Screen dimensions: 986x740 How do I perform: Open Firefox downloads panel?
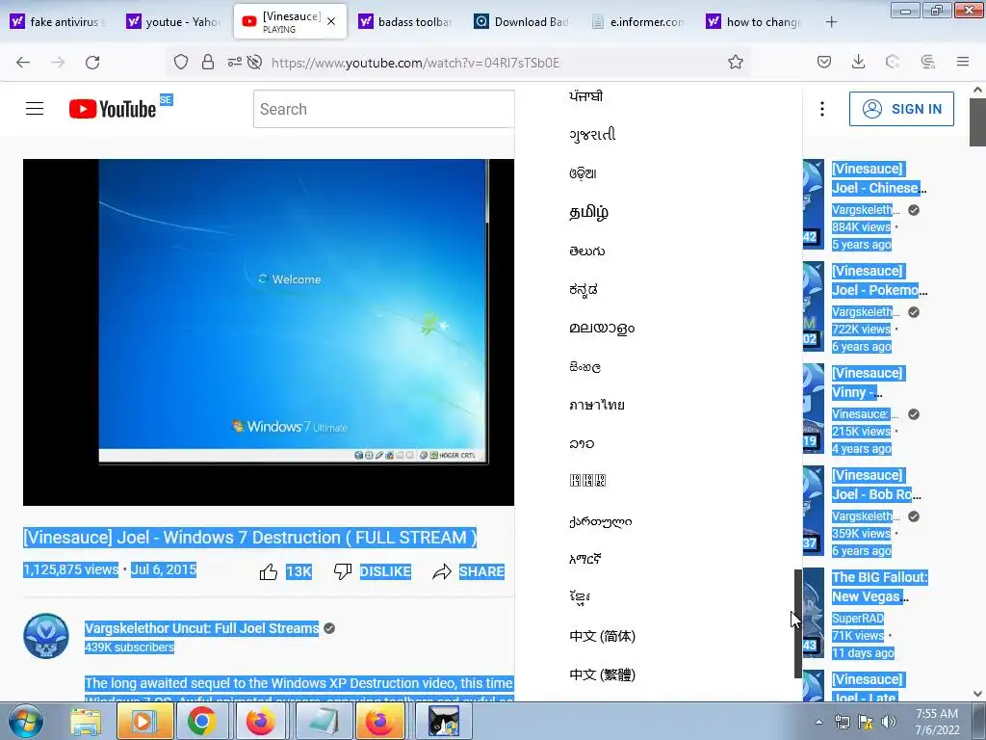click(x=858, y=63)
